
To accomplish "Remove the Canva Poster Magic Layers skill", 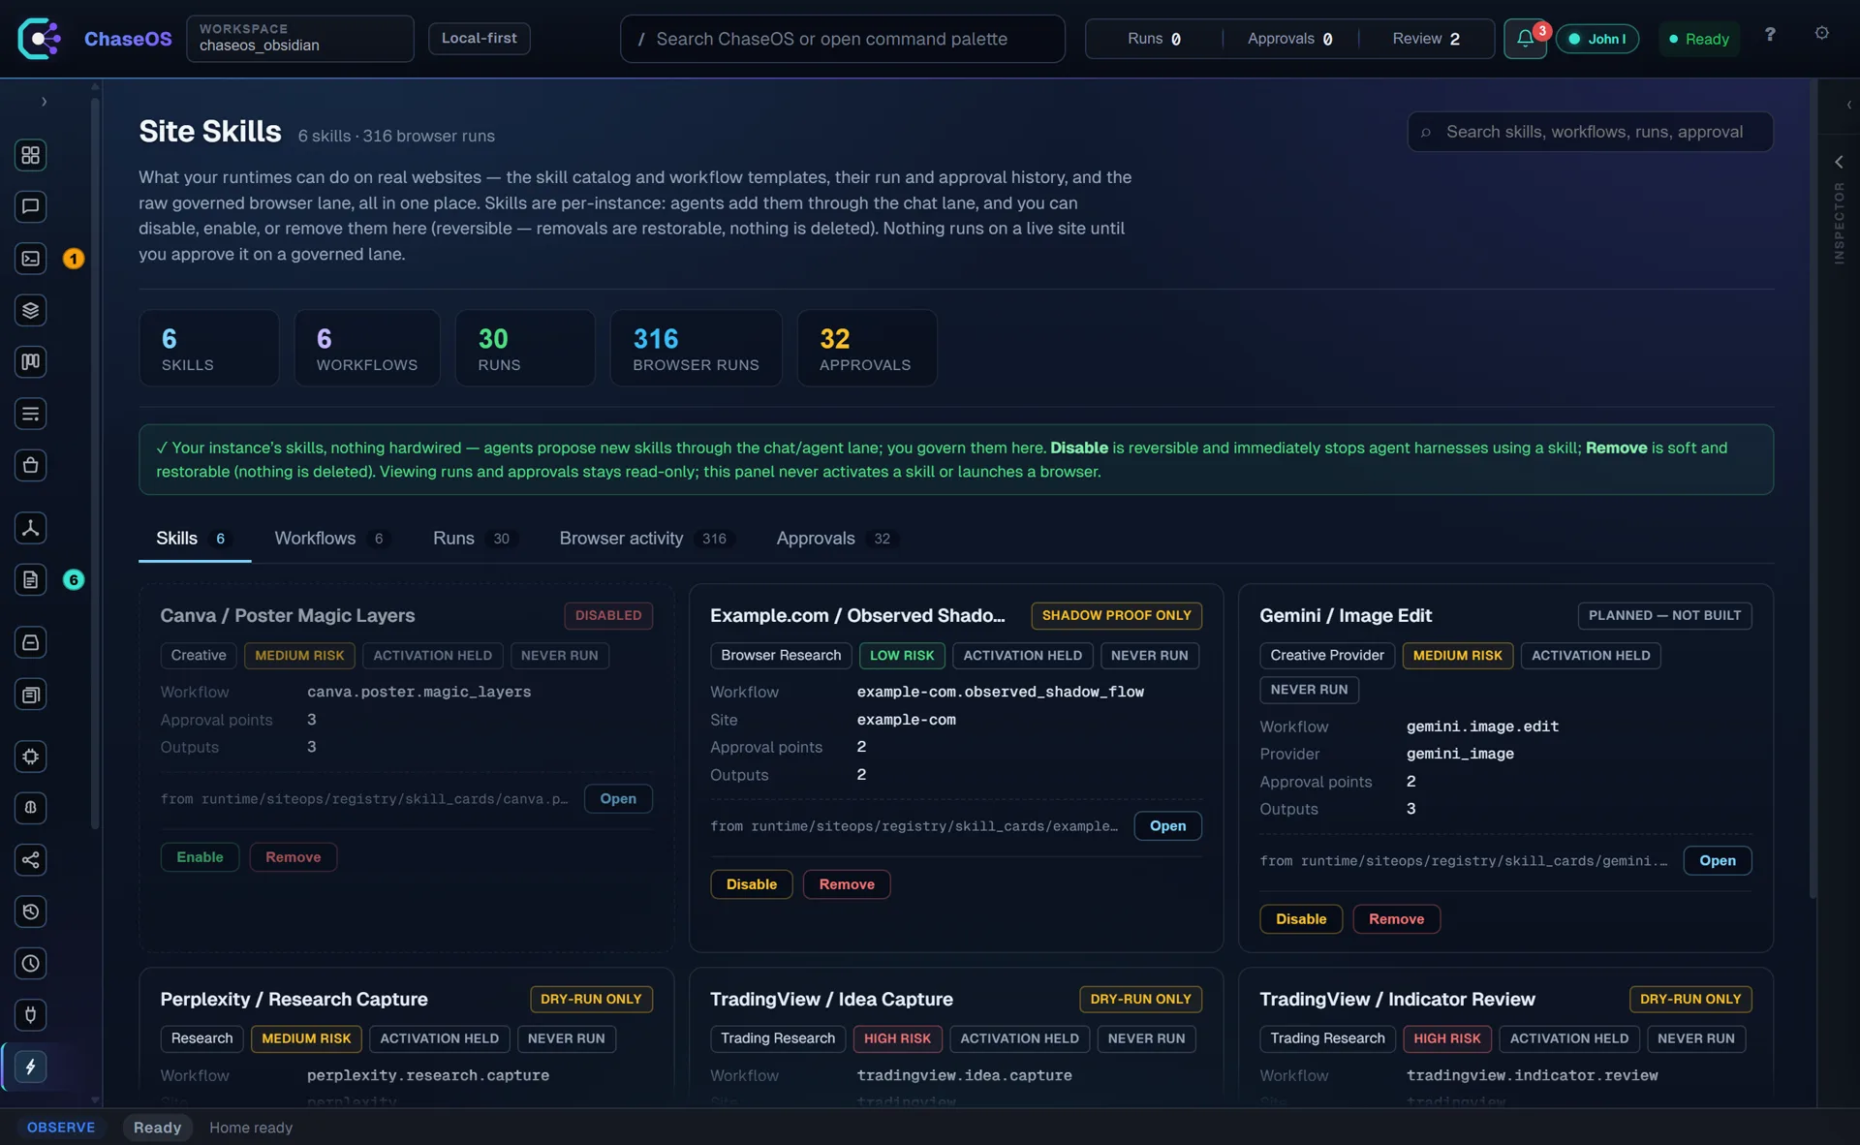I will (294, 857).
